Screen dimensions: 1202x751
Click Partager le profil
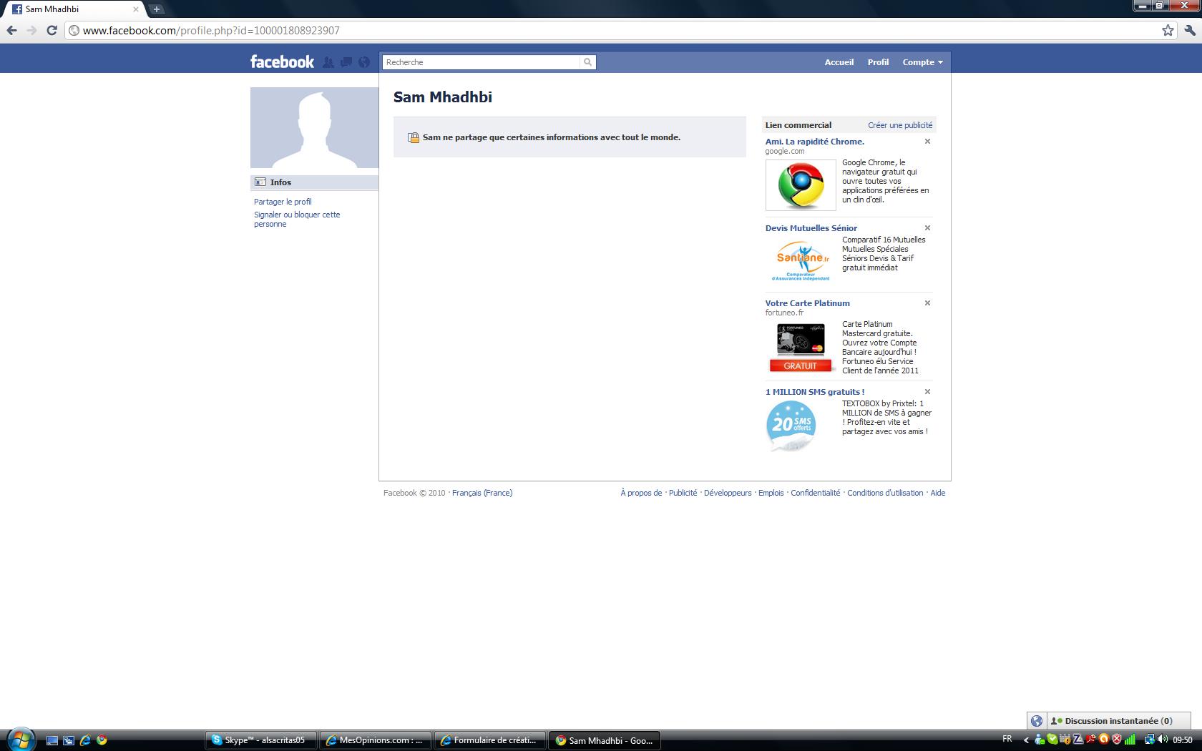tap(282, 202)
